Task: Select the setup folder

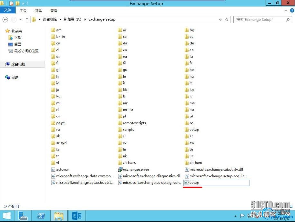Action: click(192, 130)
